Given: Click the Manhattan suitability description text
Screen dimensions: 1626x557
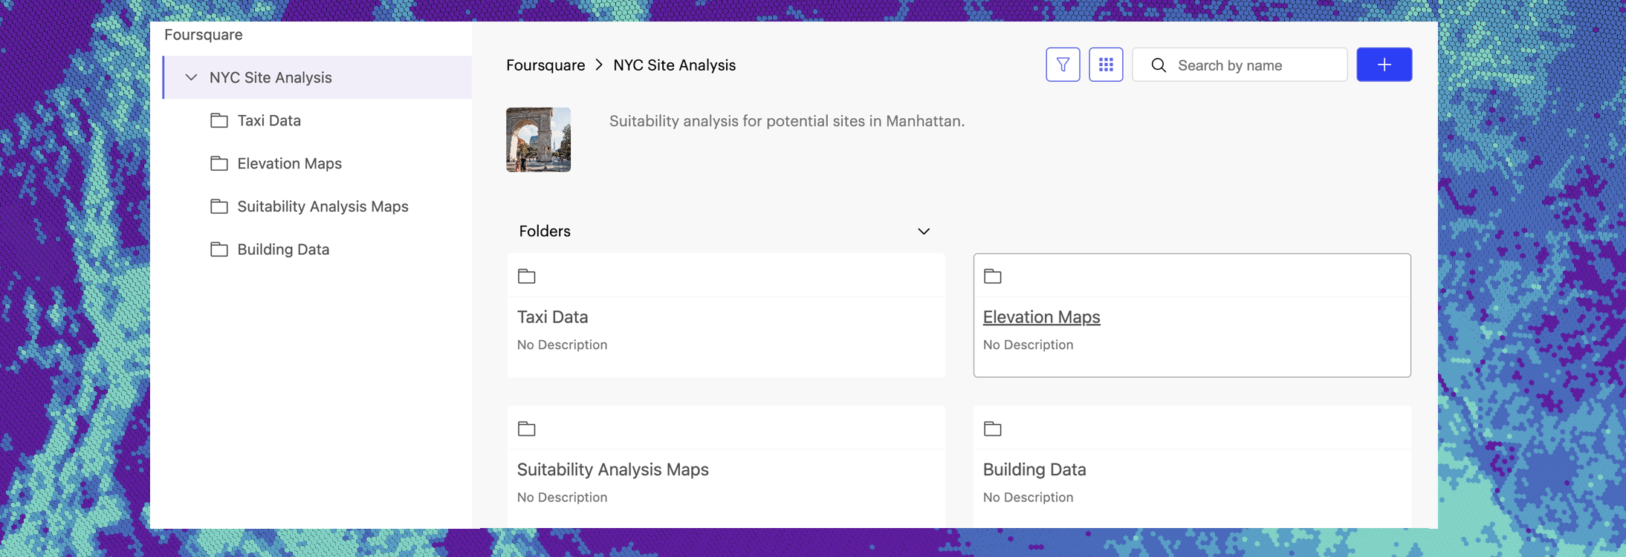Looking at the screenshot, I should point(787,121).
